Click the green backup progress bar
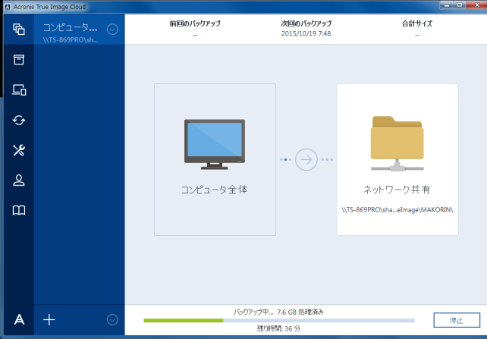The width and height of the screenshot is (487, 339). click(x=279, y=320)
